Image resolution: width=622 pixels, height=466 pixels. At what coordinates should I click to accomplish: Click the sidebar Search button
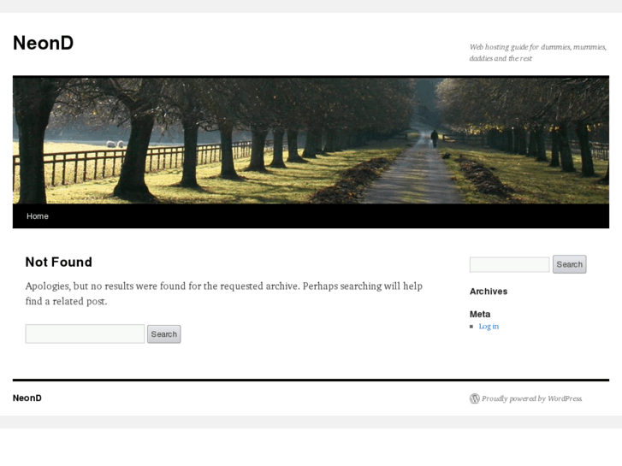pyautogui.click(x=569, y=264)
